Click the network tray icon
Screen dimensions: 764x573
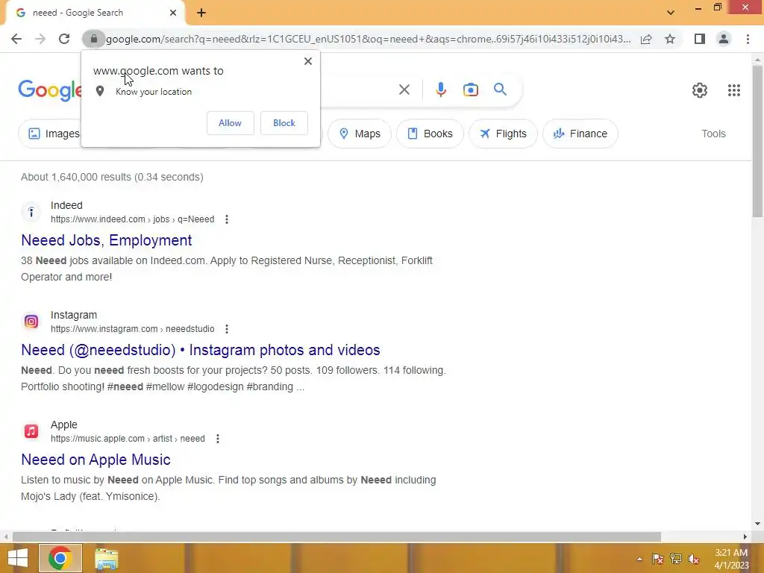click(676, 559)
